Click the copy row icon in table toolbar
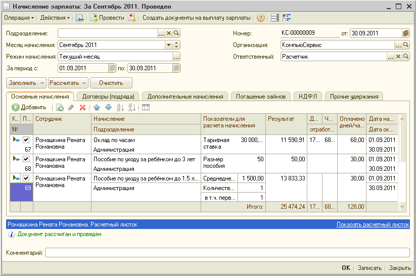Image resolution: width=416 pixels, height=276 pixels. click(x=60, y=108)
